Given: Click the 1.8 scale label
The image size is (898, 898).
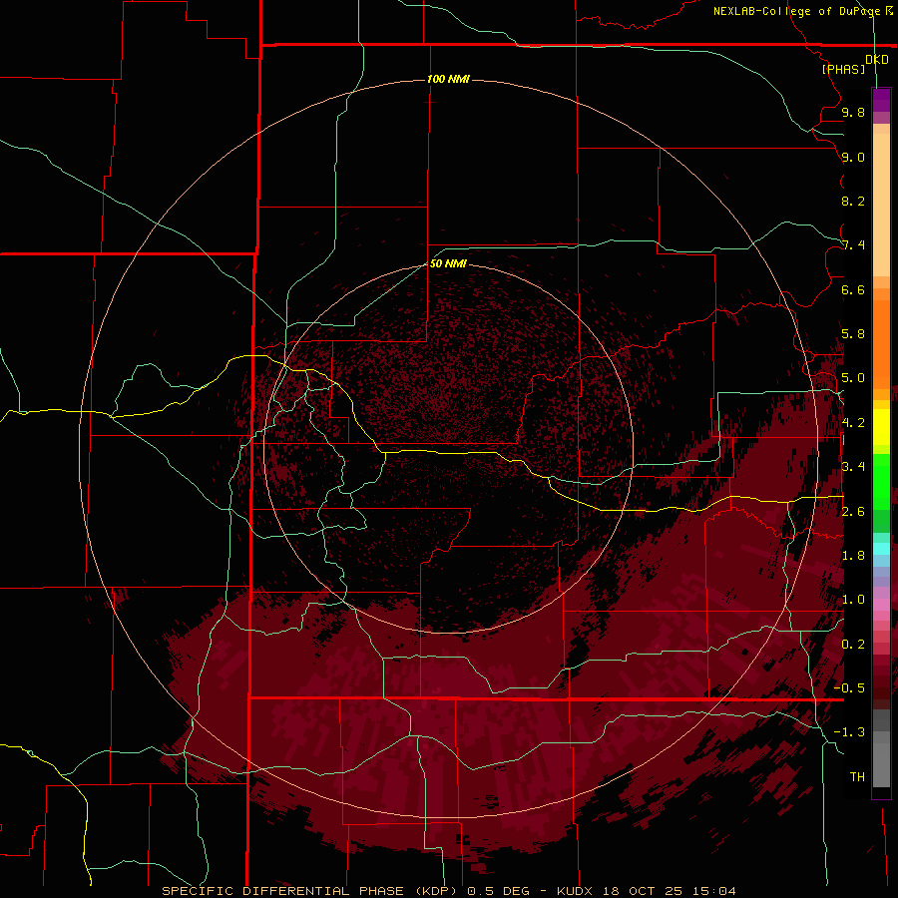Looking at the screenshot, I should [853, 556].
